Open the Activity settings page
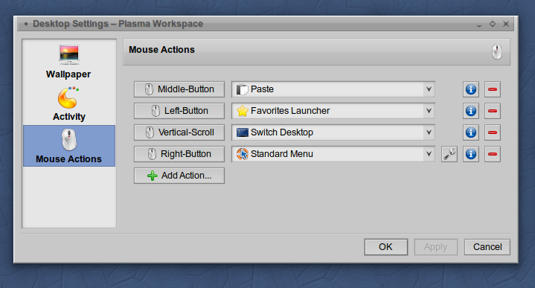The image size is (535, 288). click(x=69, y=103)
